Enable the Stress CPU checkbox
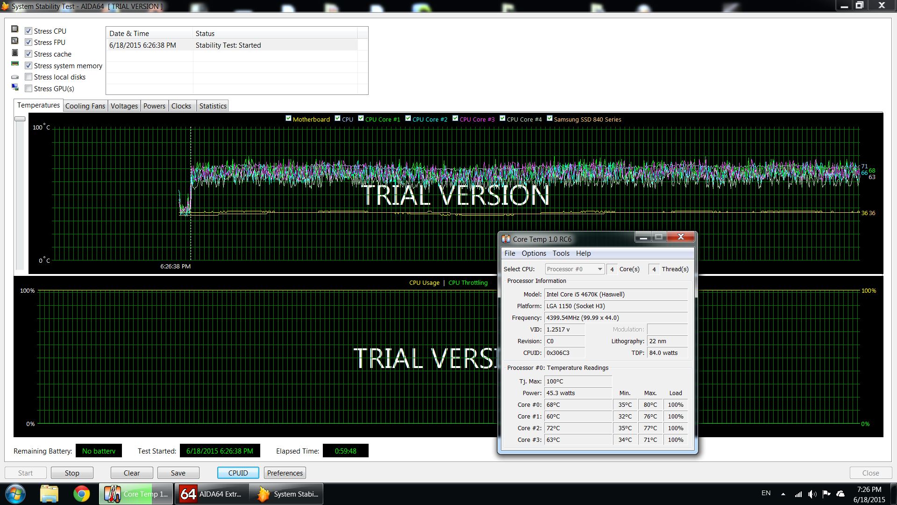Image resolution: width=897 pixels, height=505 pixels. [x=28, y=31]
